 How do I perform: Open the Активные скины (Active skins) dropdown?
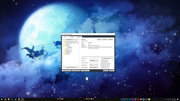click(x=70, y=40)
